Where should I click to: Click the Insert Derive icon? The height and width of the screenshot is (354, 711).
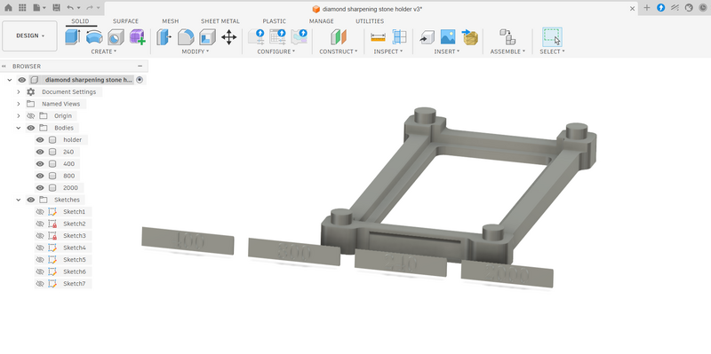pyautogui.click(x=427, y=36)
